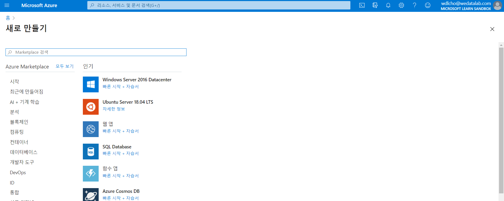Open the feedback smiley icon
The image size is (504, 201).
(x=428, y=5)
